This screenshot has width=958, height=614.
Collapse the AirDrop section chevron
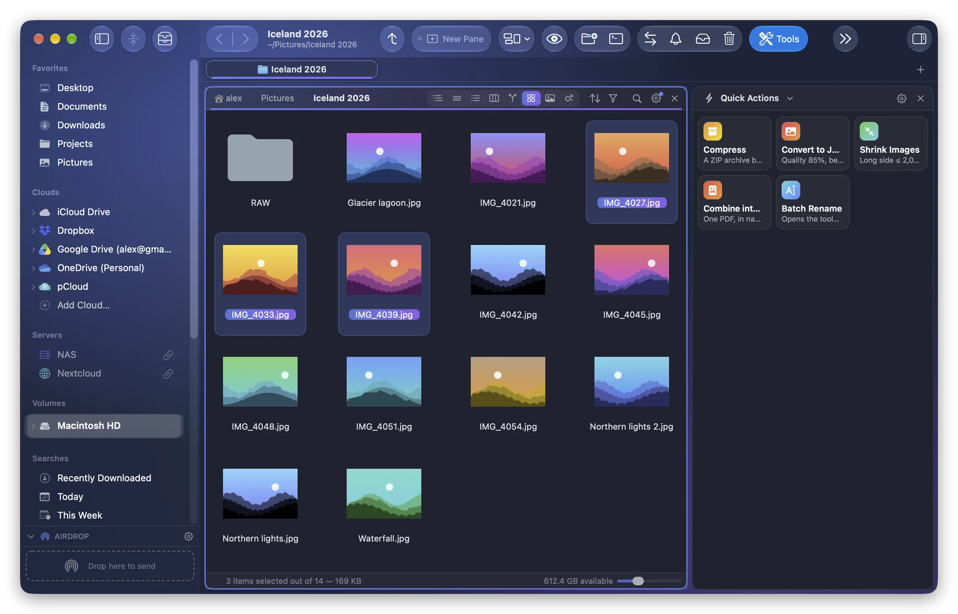pos(31,536)
